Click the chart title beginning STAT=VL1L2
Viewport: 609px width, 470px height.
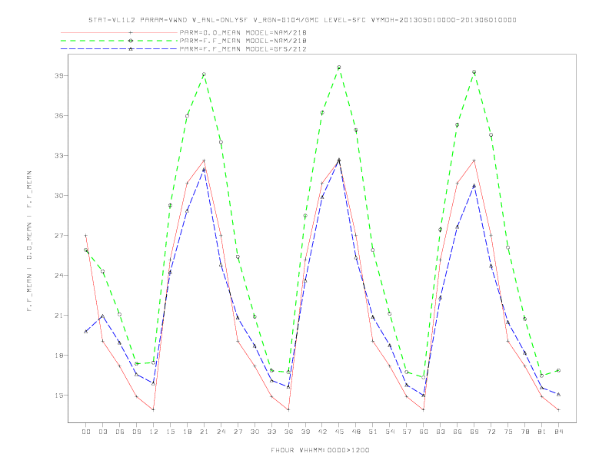tap(302, 20)
